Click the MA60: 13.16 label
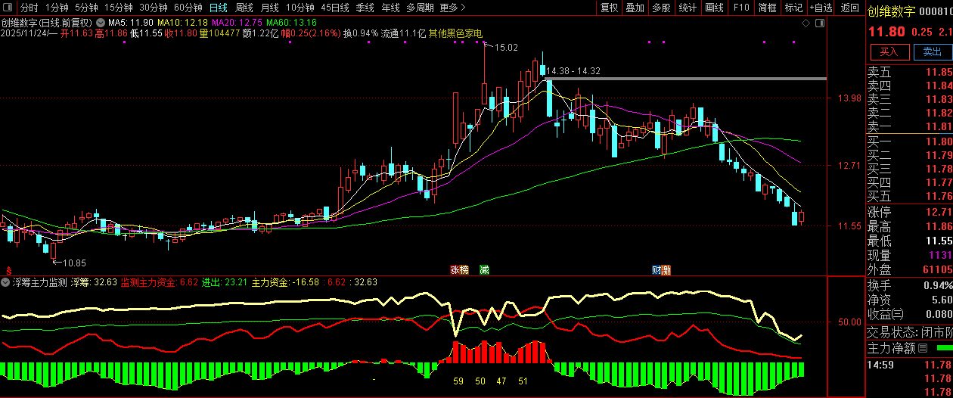Image resolution: width=953 pixels, height=398 pixels. tap(291, 23)
